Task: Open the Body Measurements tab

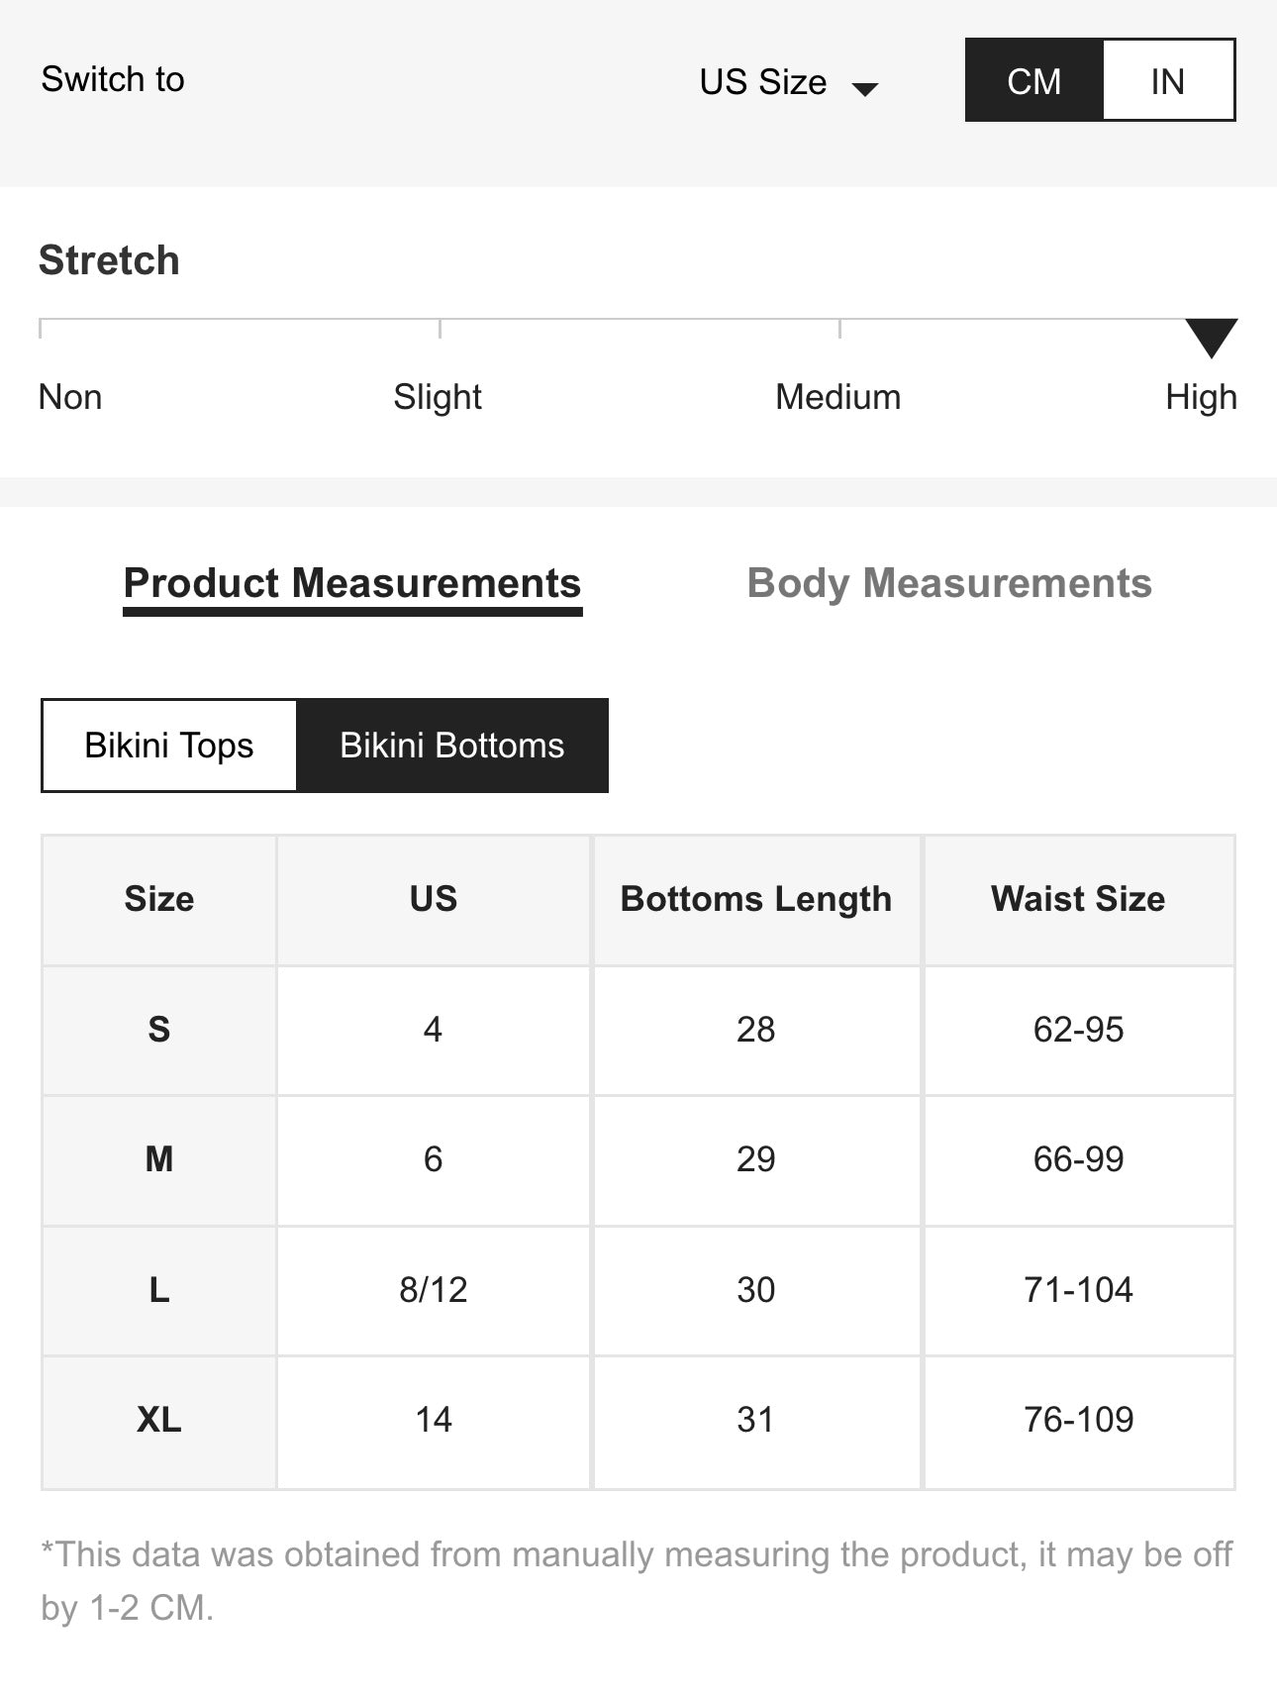Action: coord(948,583)
